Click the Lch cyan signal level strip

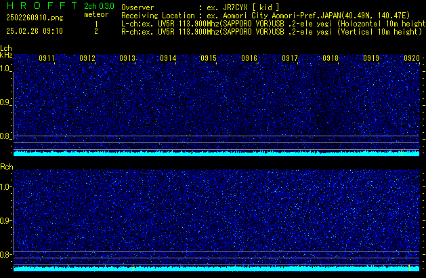coord(216,153)
